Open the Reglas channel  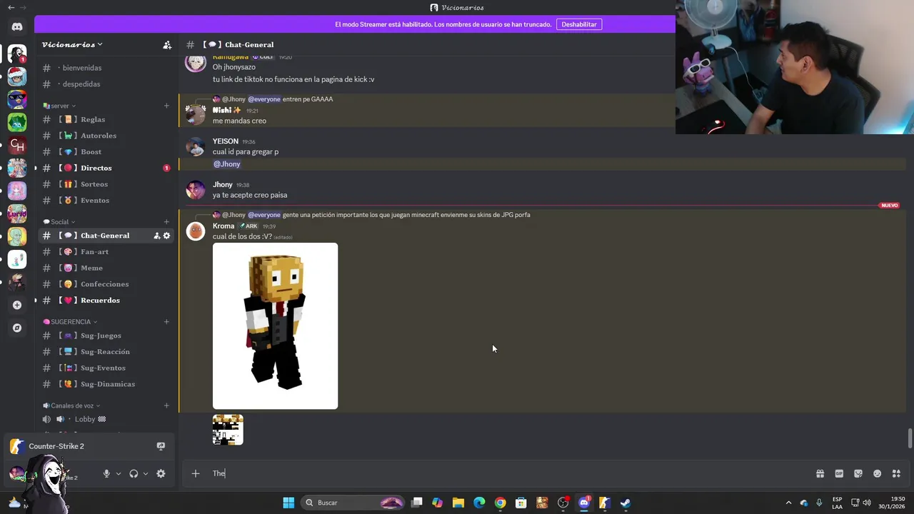(x=106, y=119)
